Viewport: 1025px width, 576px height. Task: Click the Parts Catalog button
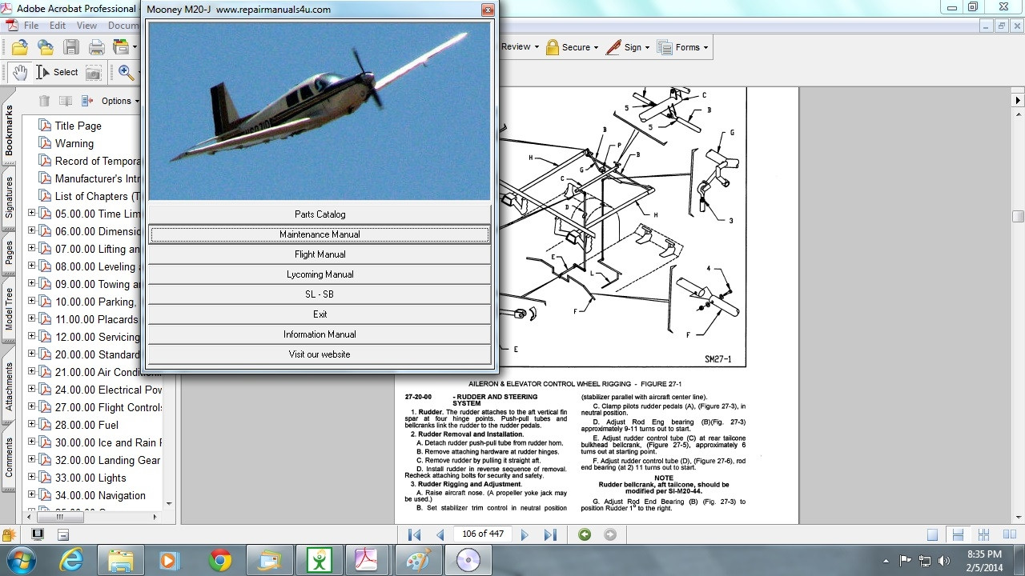click(x=320, y=214)
